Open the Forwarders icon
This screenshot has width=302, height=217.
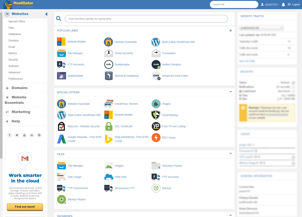click(156, 53)
